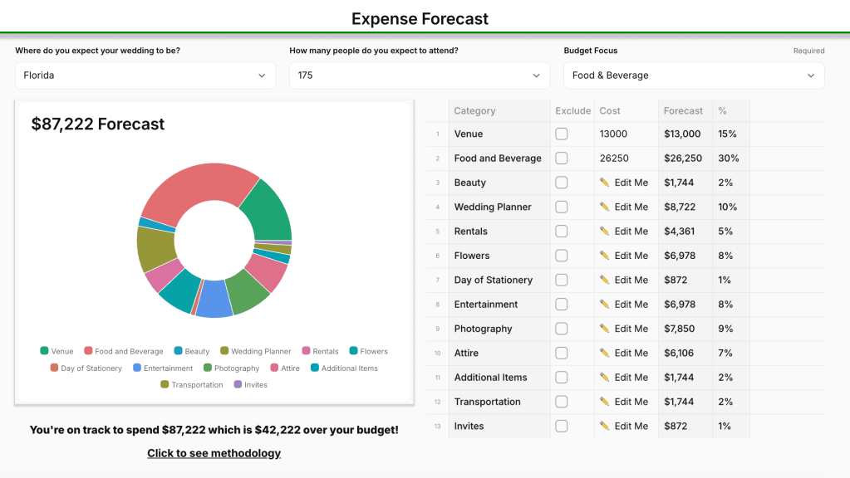
Task: Open the Budget Focus dropdown
Action: (x=693, y=76)
